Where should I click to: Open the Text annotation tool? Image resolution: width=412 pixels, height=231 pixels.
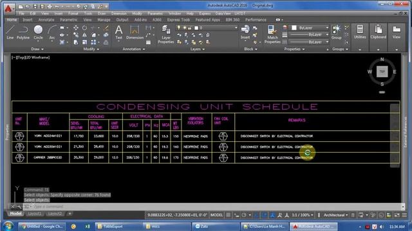(118, 33)
